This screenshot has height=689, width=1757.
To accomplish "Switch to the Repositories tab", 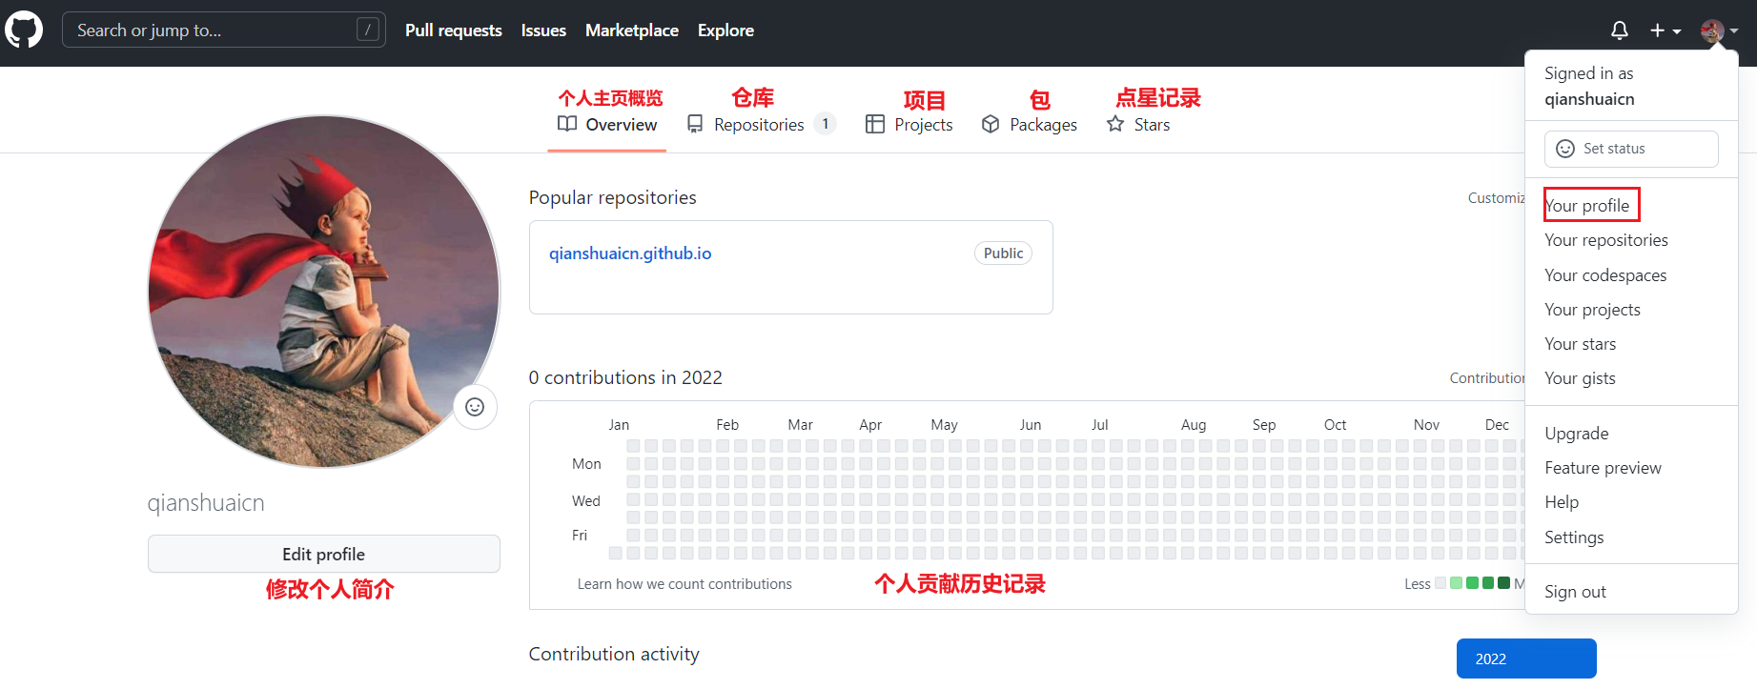I will (x=762, y=125).
